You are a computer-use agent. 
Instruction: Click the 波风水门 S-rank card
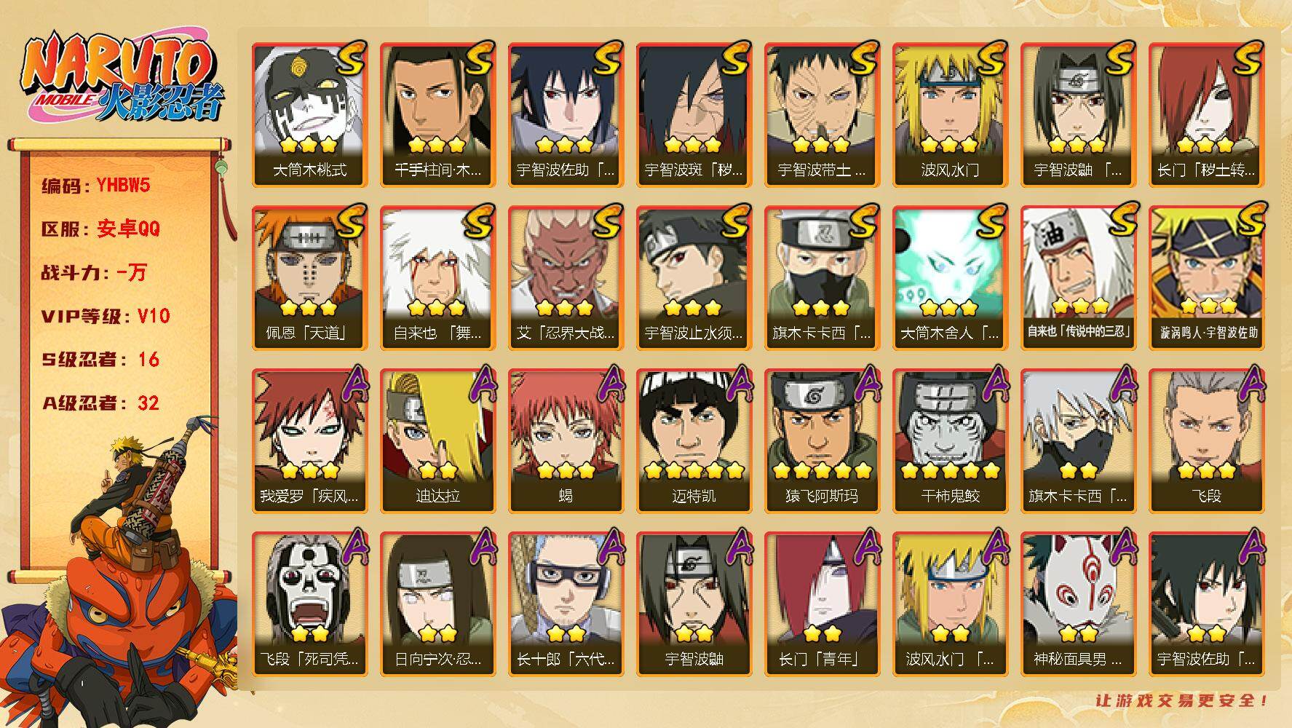950,115
